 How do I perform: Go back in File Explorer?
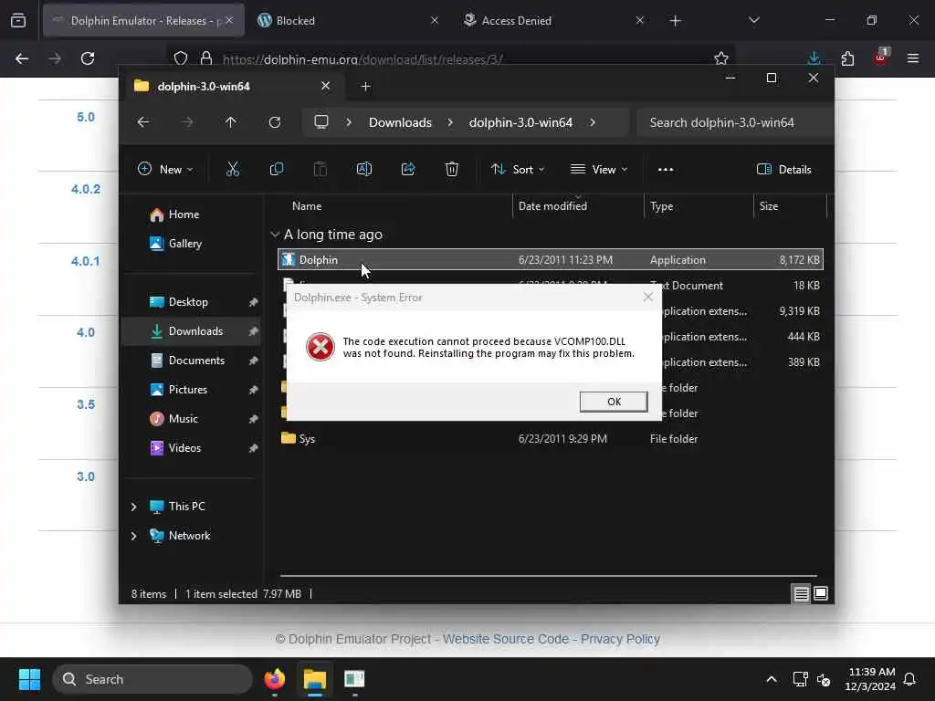(143, 122)
